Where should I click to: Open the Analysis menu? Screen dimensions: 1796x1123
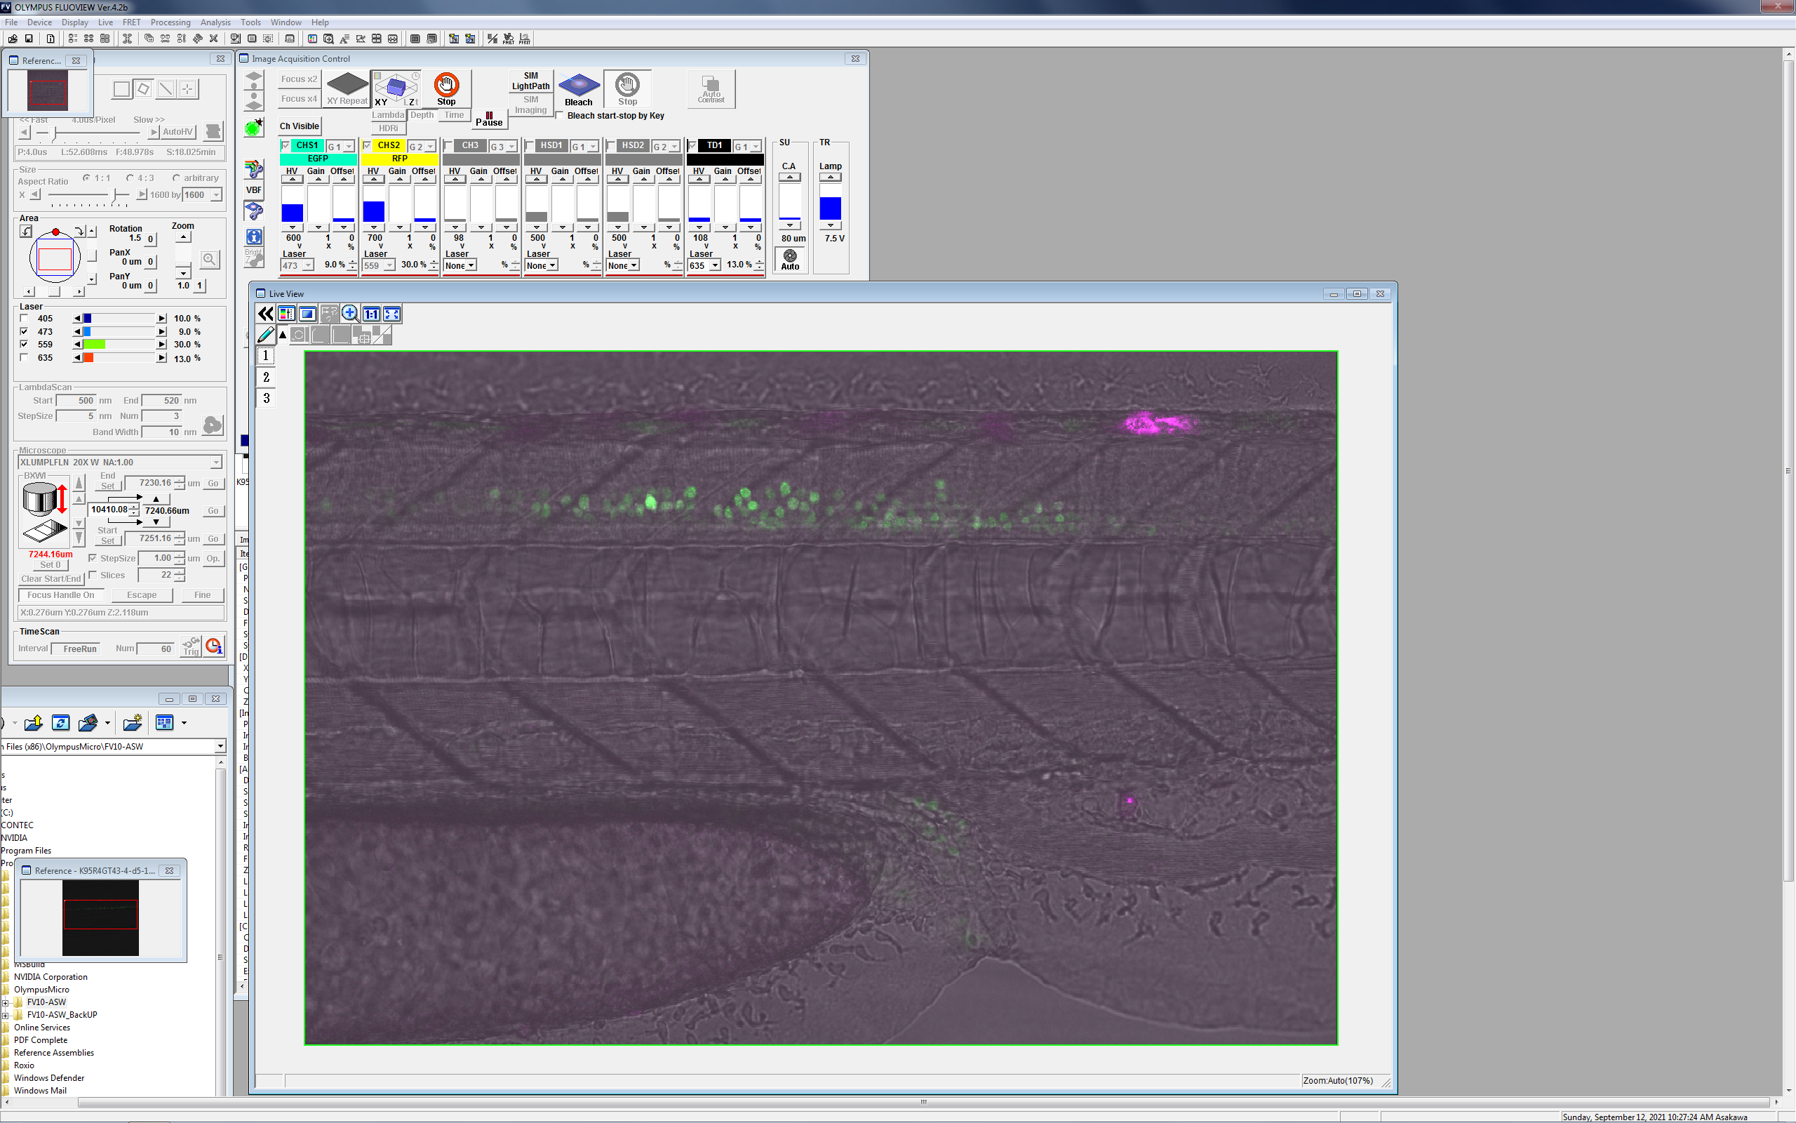tap(215, 22)
